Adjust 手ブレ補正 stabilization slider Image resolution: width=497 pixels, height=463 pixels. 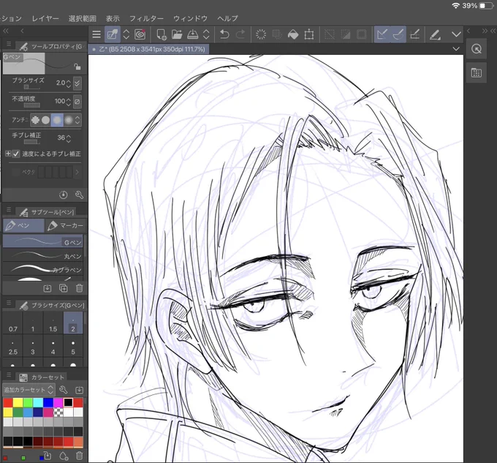[31, 142]
